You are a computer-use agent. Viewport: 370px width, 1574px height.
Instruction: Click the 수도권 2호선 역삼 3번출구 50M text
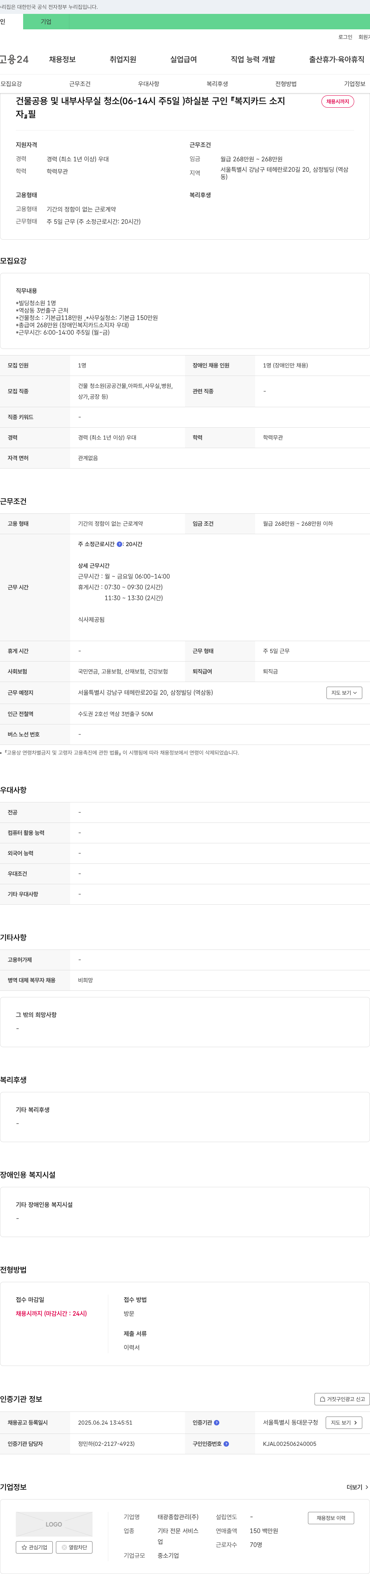115,714
